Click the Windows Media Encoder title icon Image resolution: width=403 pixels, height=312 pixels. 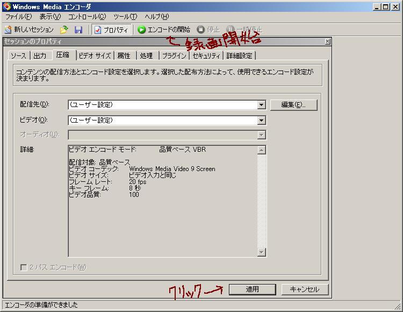7,6
